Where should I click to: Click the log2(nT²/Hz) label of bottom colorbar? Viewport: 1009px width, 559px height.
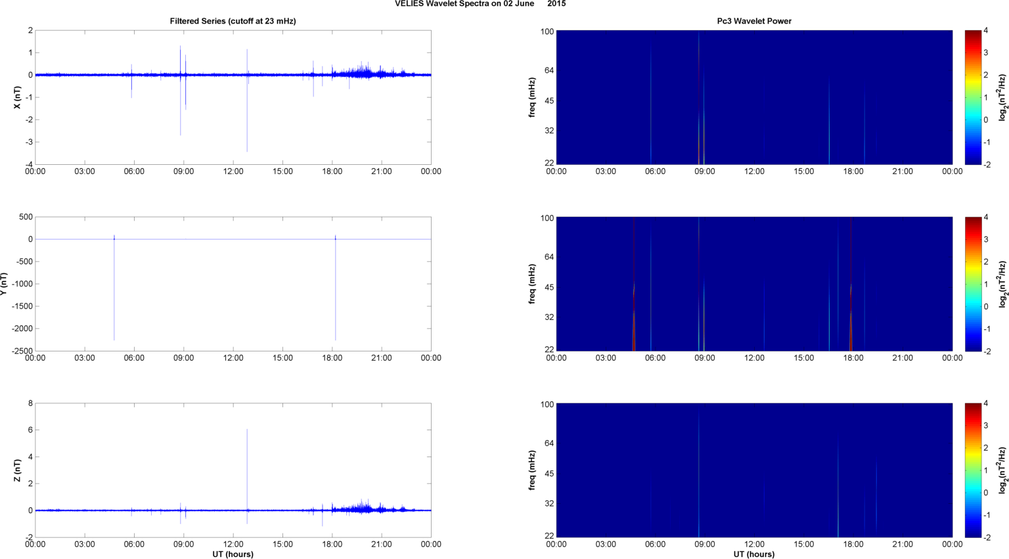[x=1002, y=470]
